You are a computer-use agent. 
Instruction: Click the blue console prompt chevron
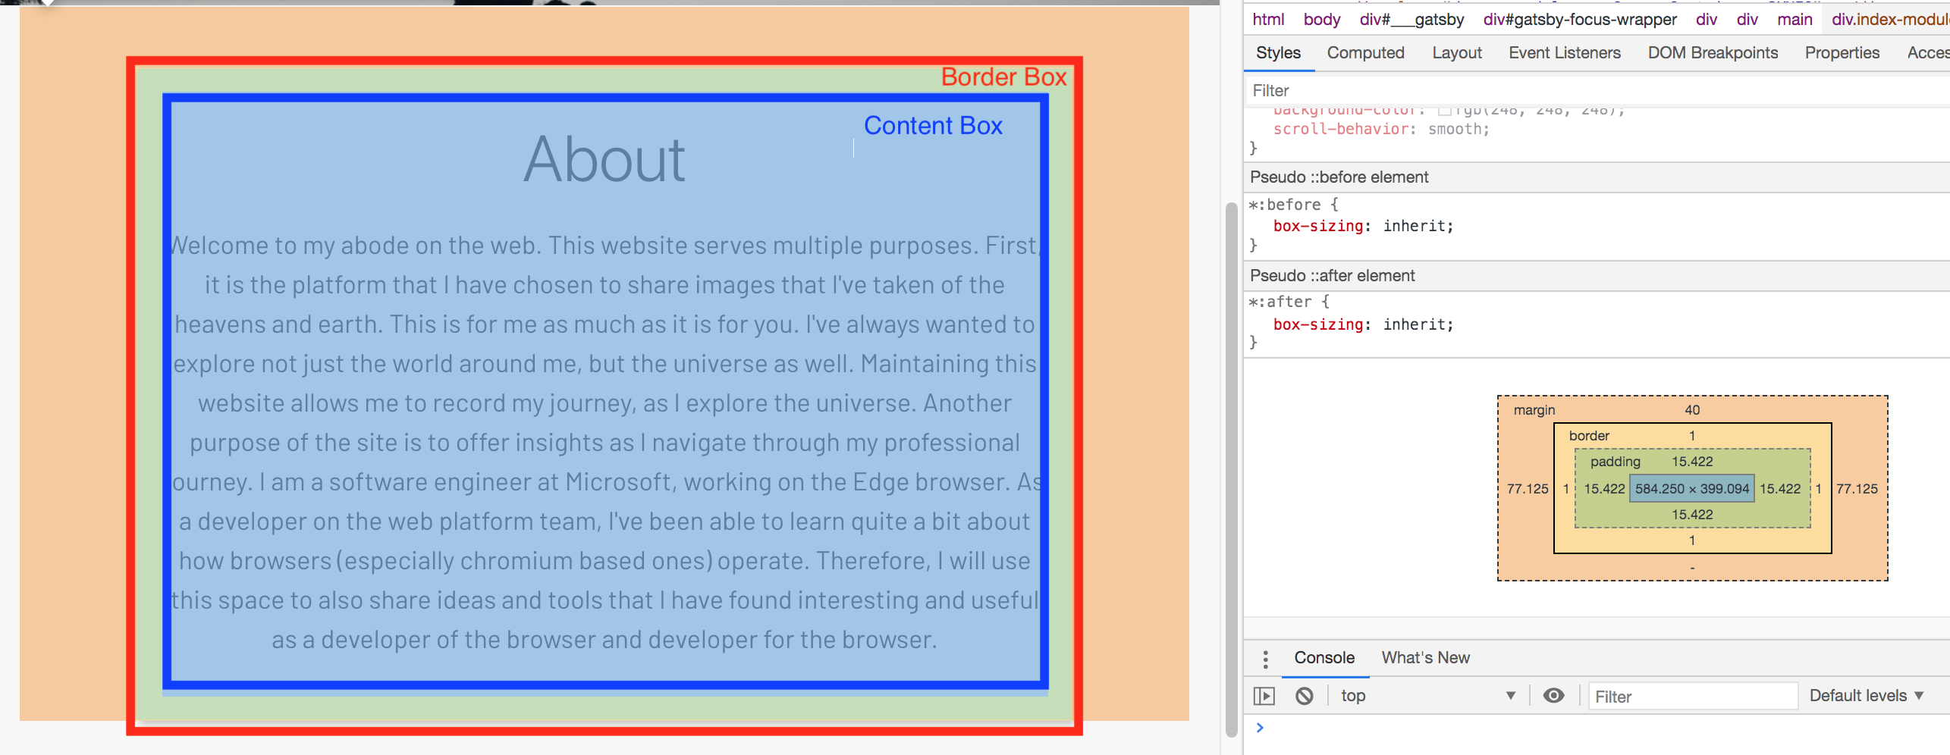(1260, 728)
